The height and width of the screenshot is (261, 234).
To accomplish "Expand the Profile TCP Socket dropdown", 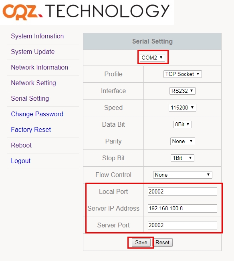I will 182,74.
